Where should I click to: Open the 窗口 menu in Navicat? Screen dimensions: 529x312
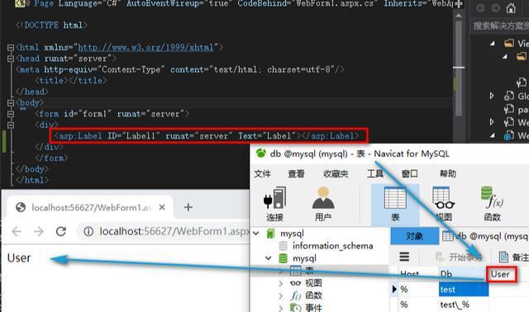click(410, 174)
